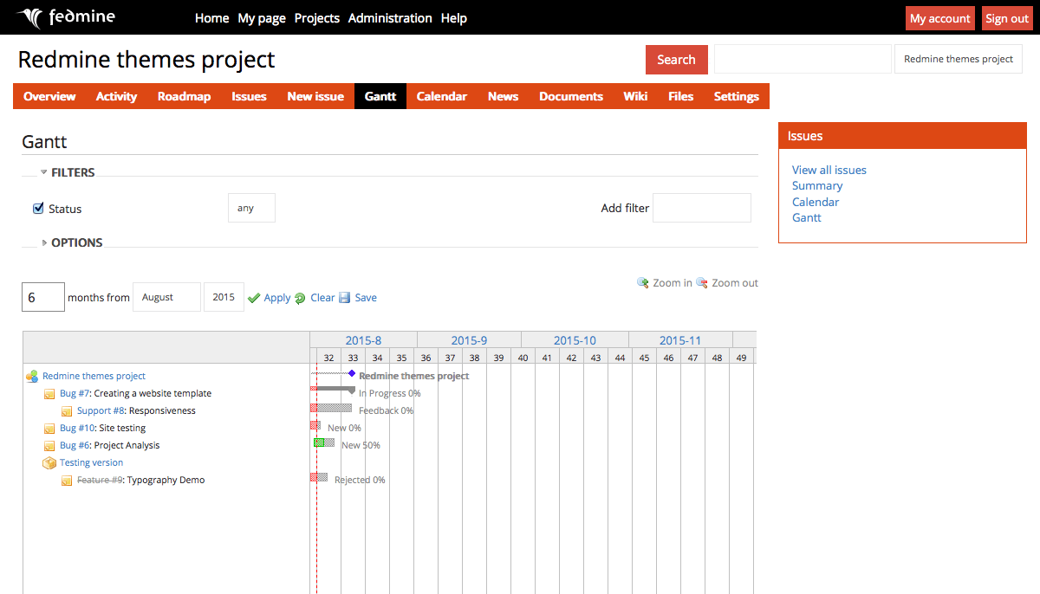This screenshot has width=1040, height=594.
Task: Open the Calendar link in the Issues sidebar
Action: (x=816, y=202)
